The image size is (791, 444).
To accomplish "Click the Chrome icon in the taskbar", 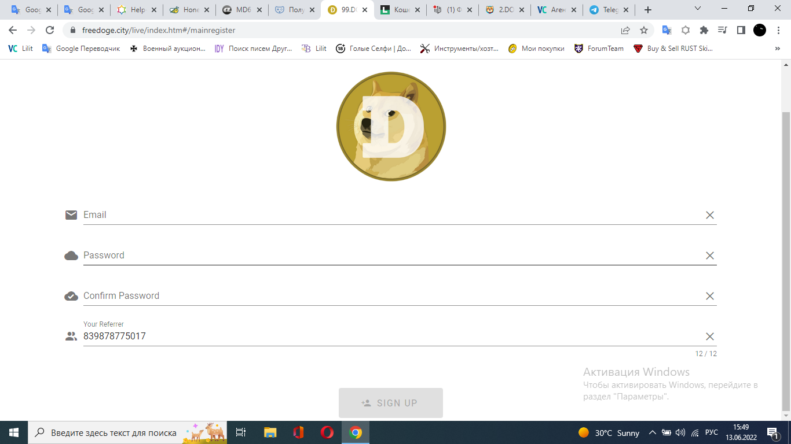I will tap(356, 432).
